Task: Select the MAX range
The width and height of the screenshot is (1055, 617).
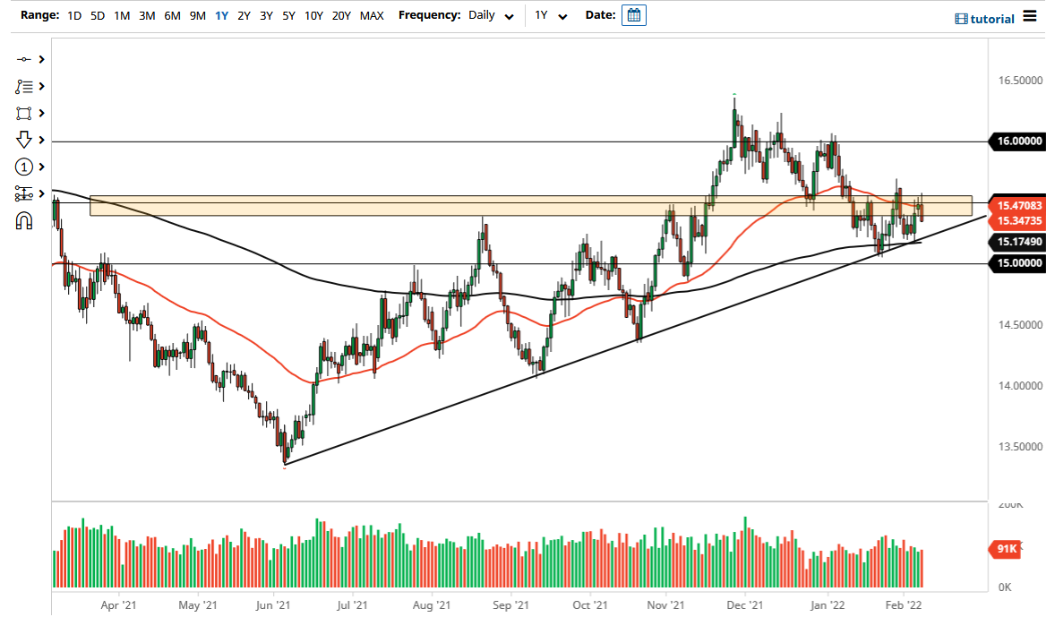Action: pos(372,15)
